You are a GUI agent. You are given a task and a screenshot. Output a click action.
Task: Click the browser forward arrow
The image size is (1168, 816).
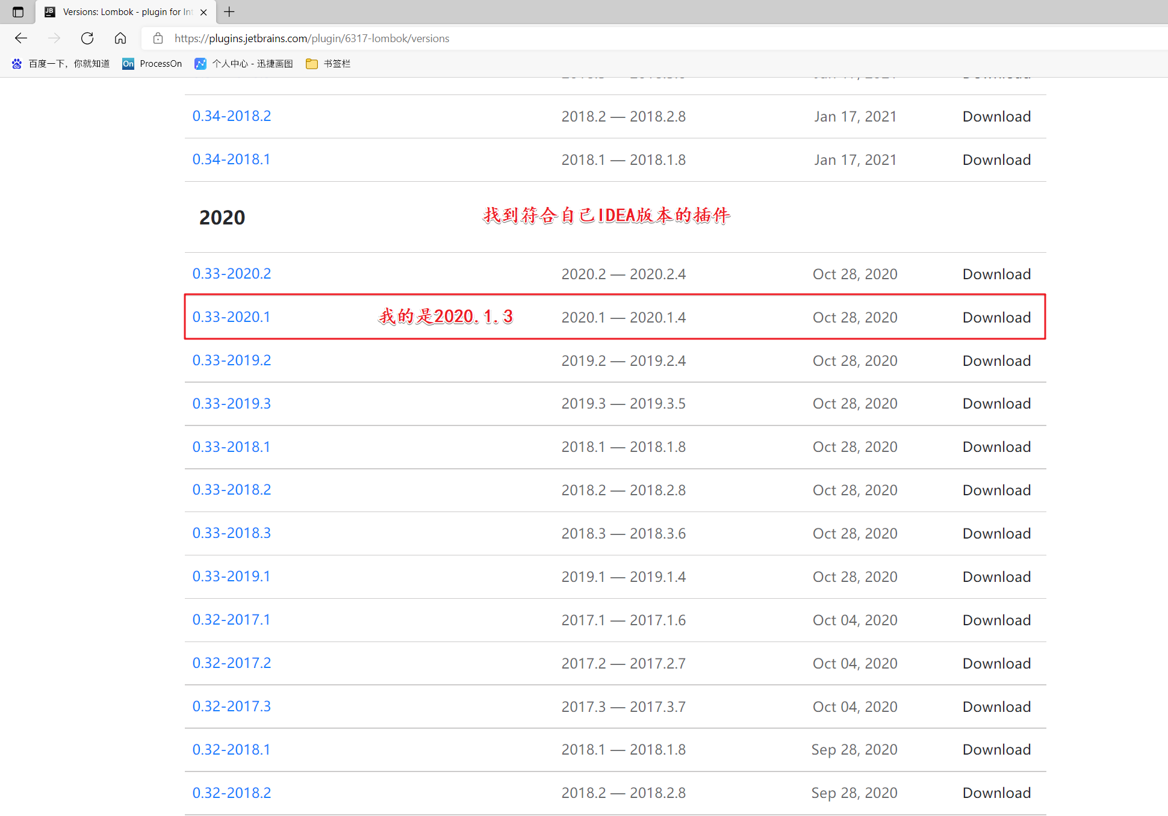(x=54, y=39)
